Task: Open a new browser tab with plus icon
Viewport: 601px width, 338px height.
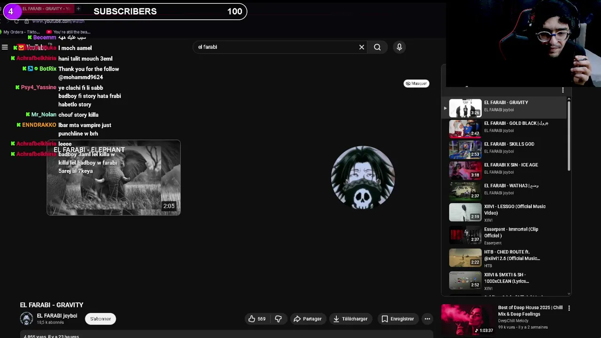Action: point(78,8)
